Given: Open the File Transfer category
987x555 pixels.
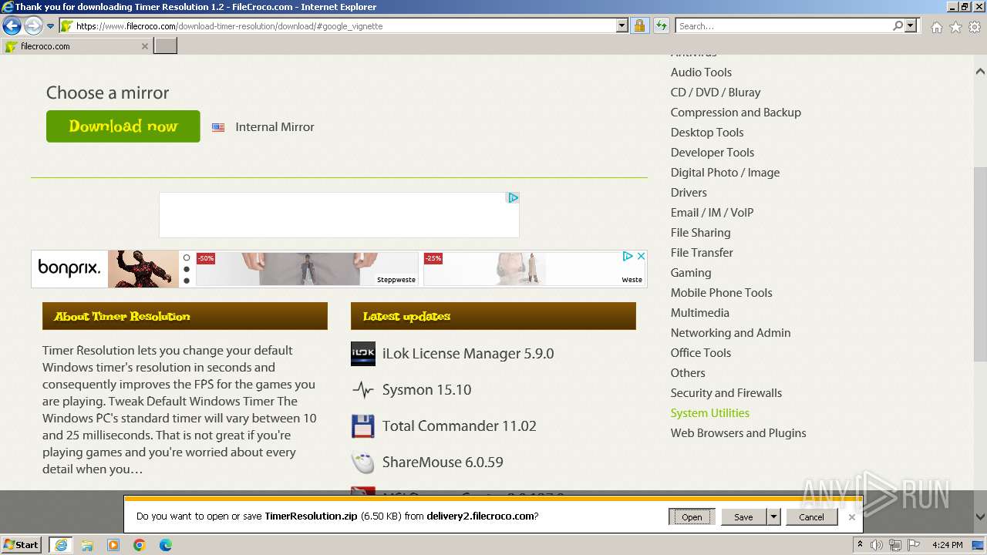Looking at the screenshot, I should point(702,253).
